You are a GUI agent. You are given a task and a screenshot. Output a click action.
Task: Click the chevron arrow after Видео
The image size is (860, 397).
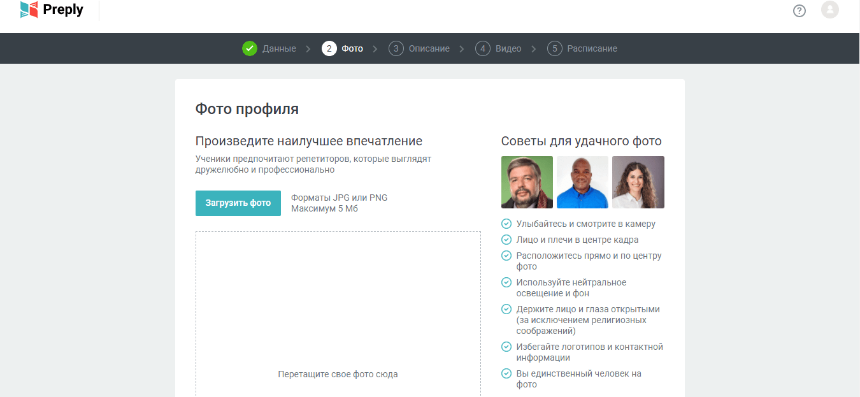click(x=534, y=48)
